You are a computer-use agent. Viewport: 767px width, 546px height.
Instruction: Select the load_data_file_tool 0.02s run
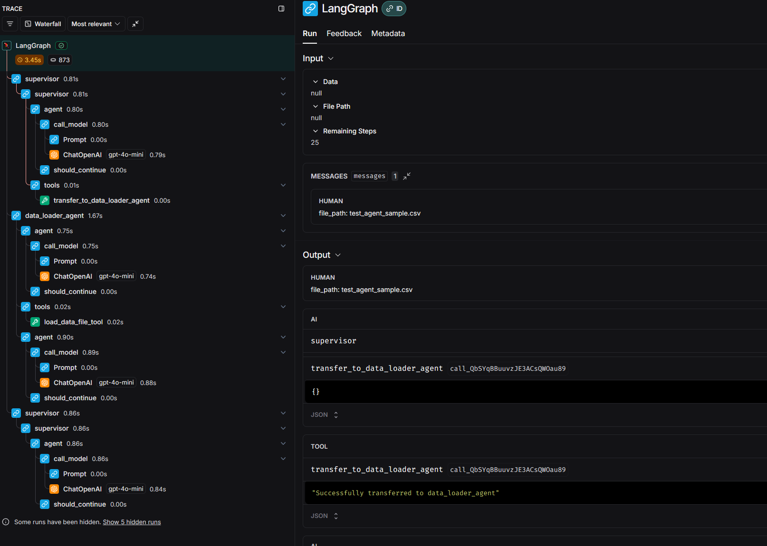click(147, 322)
